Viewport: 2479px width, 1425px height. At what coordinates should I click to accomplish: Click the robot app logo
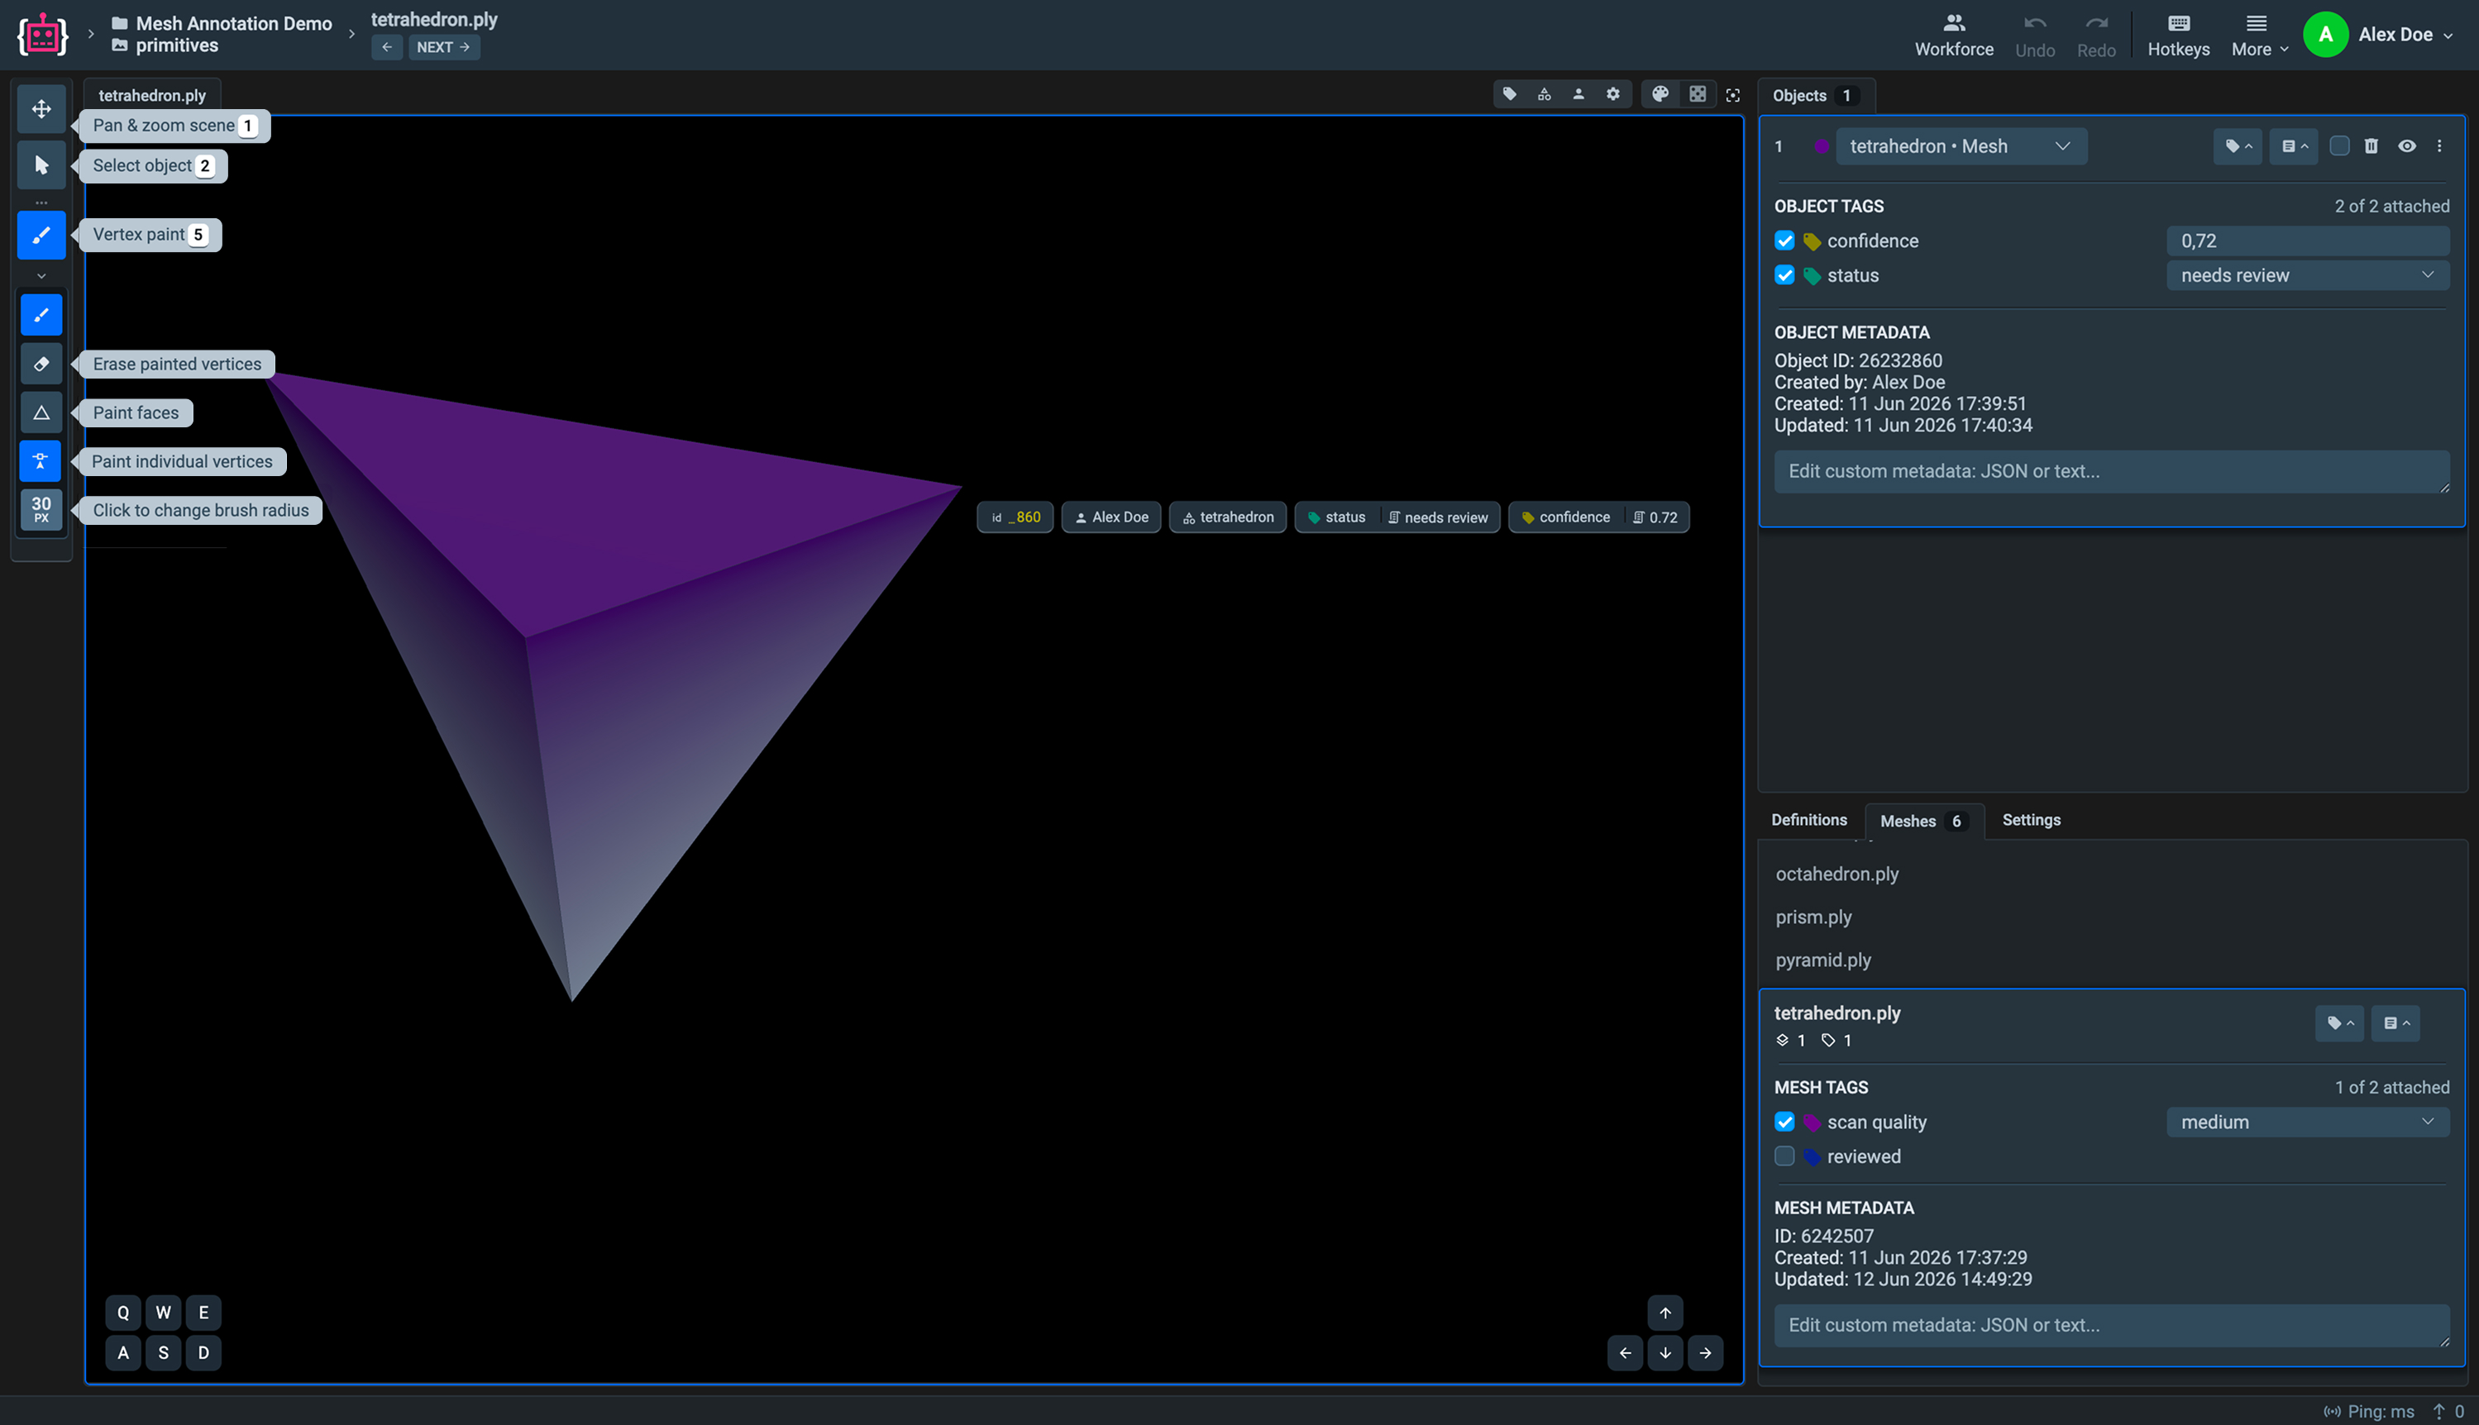[x=42, y=36]
